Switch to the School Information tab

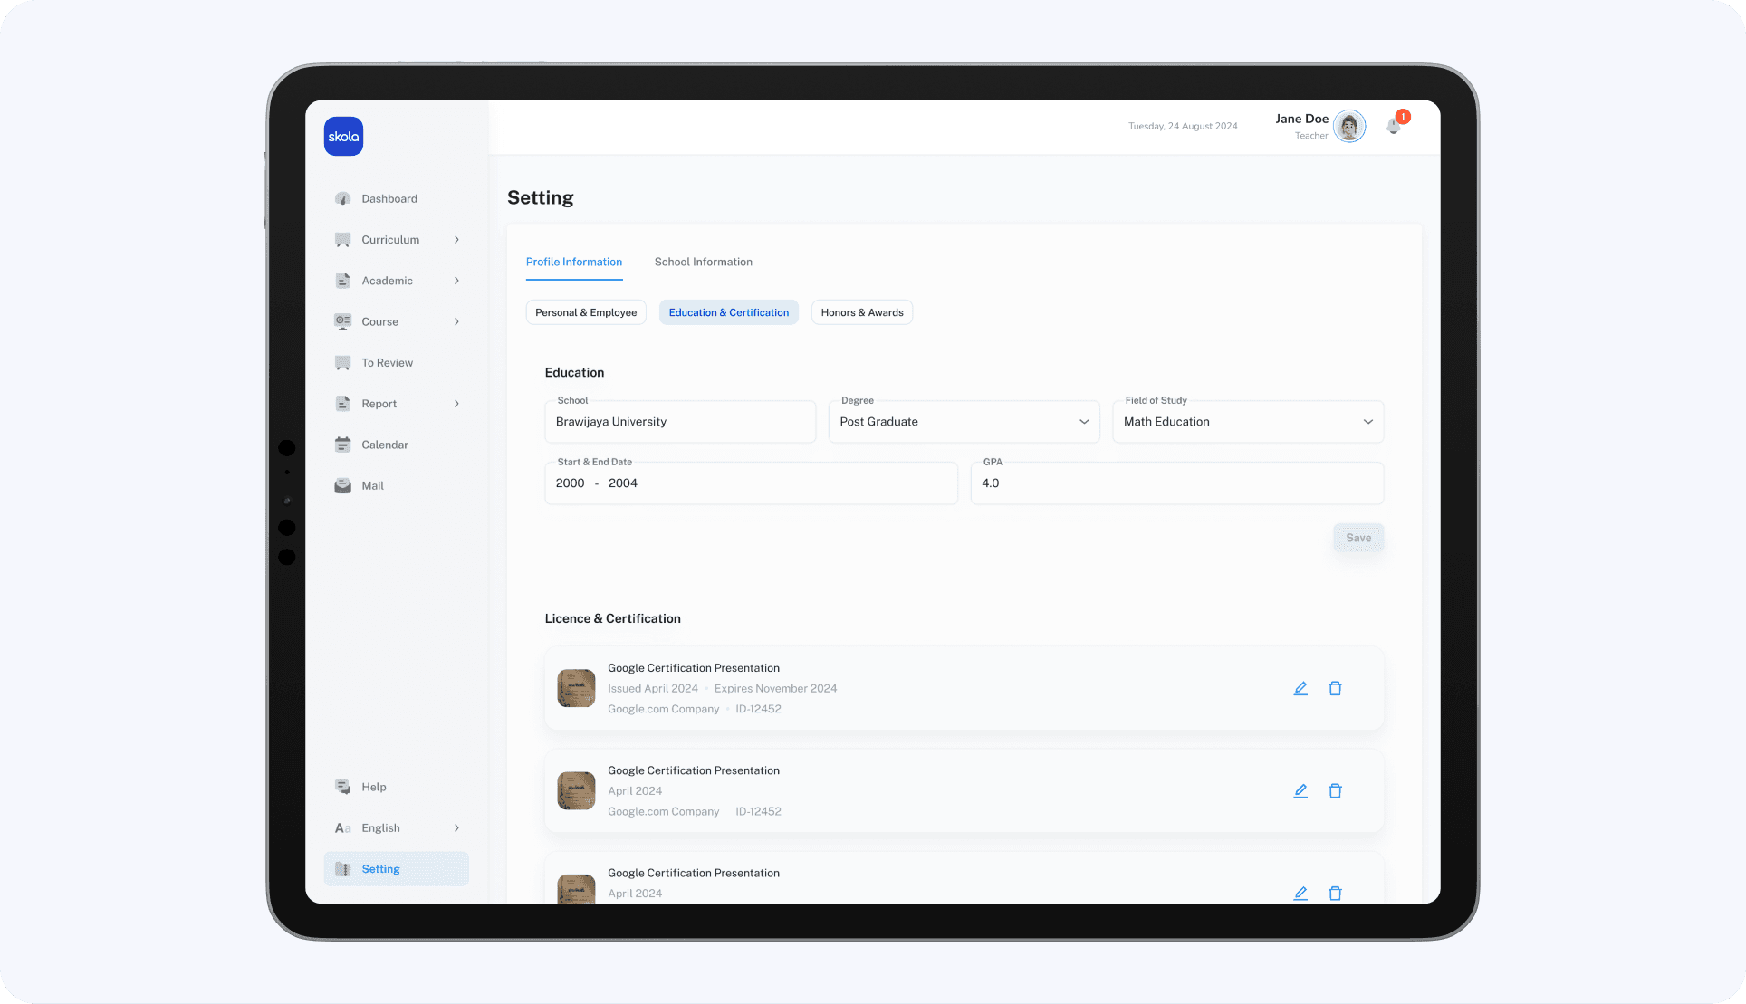point(703,262)
